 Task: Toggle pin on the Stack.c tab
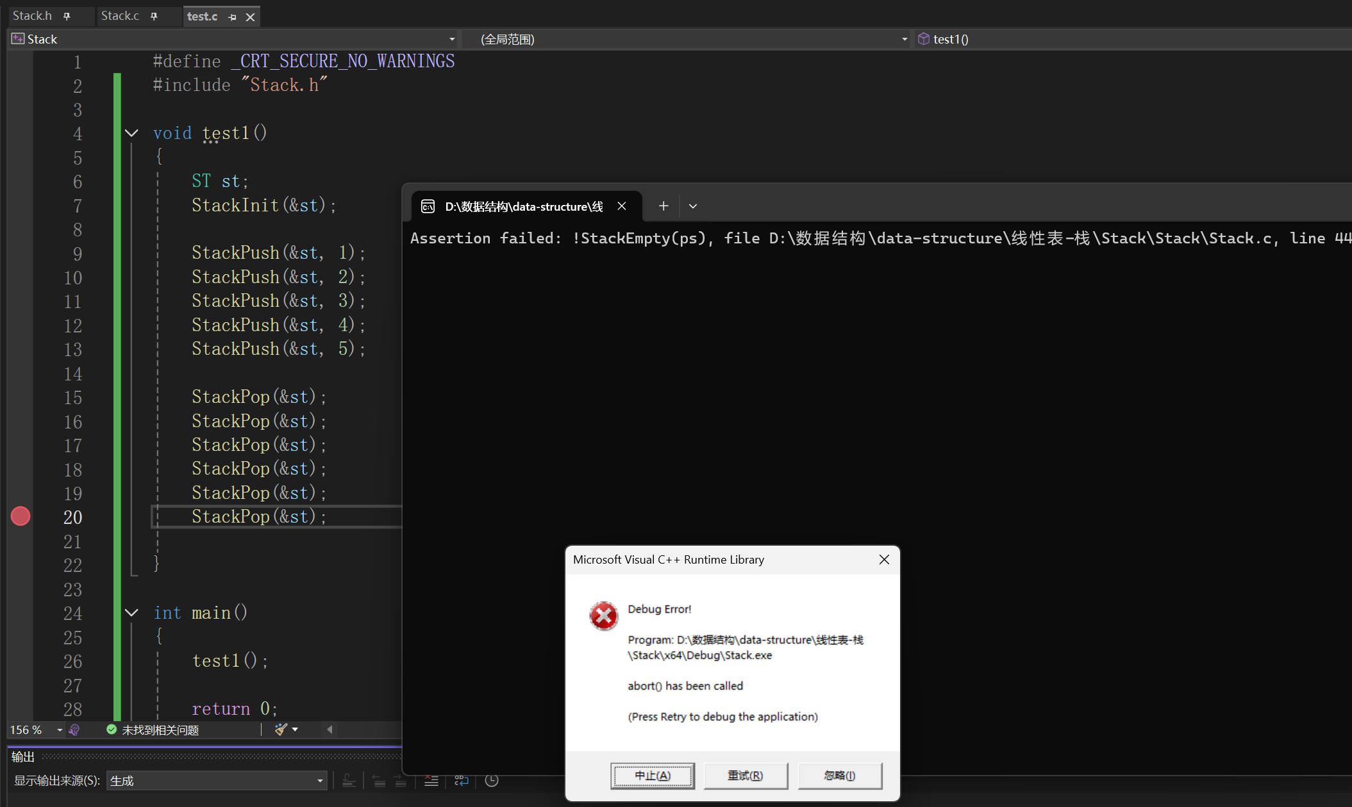coord(154,16)
